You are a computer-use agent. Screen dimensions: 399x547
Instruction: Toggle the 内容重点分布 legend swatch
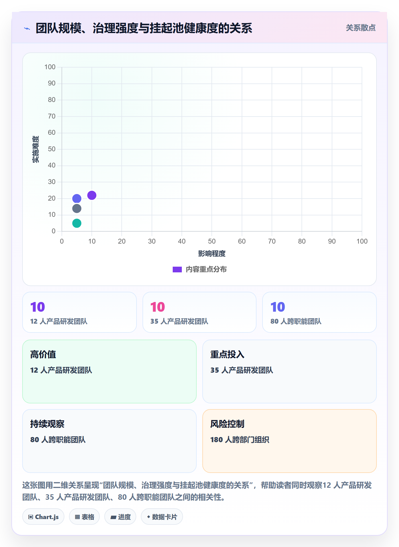pyautogui.click(x=177, y=270)
